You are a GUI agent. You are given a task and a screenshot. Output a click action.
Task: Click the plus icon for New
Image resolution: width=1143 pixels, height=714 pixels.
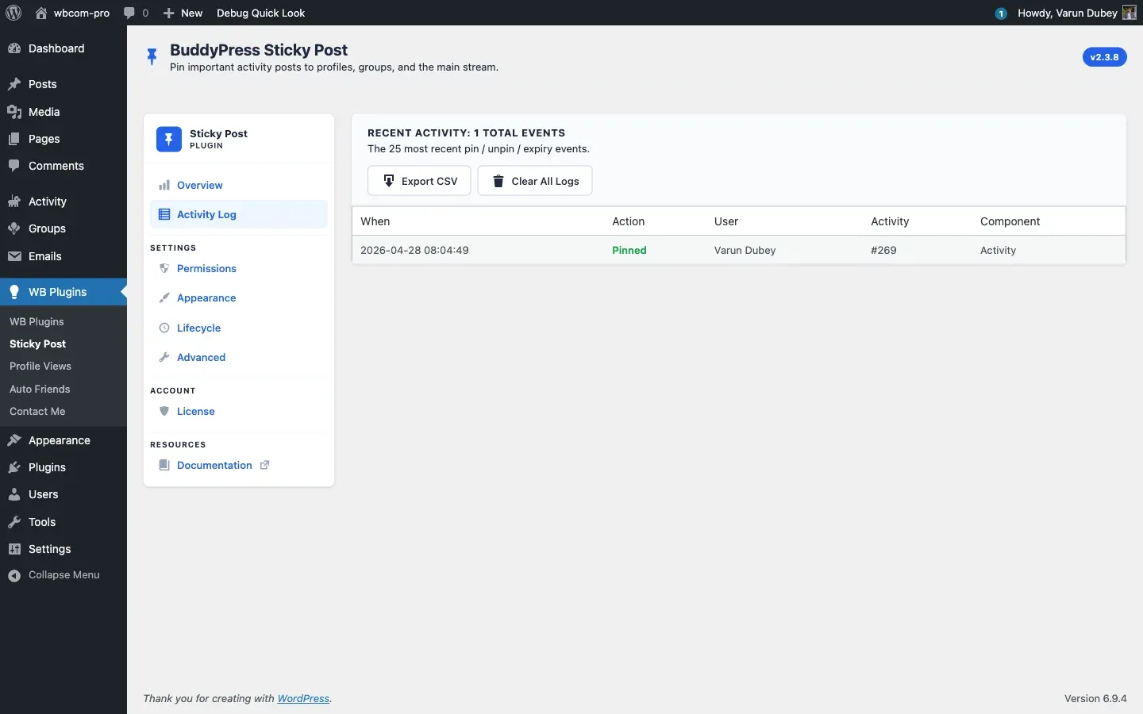[168, 13]
